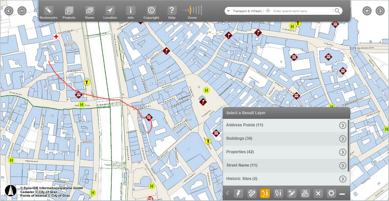389x201 pixels.
Task: Click the red cross first-aid marker
Action: point(57,37)
